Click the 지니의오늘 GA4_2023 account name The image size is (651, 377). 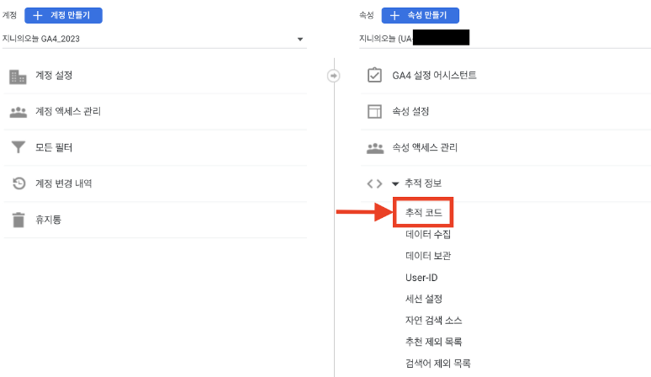pyautogui.click(x=41, y=39)
